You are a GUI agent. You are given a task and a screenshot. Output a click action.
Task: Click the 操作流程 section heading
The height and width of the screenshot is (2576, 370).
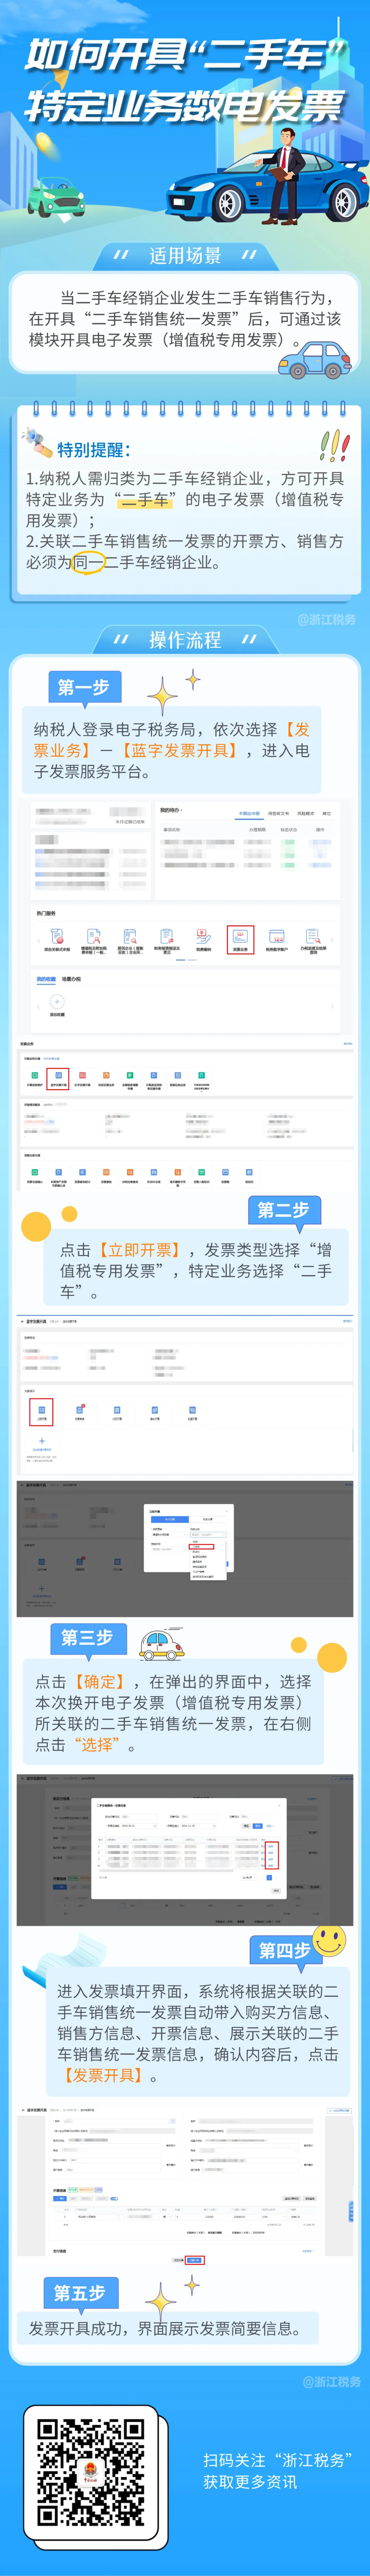click(185, 639)
